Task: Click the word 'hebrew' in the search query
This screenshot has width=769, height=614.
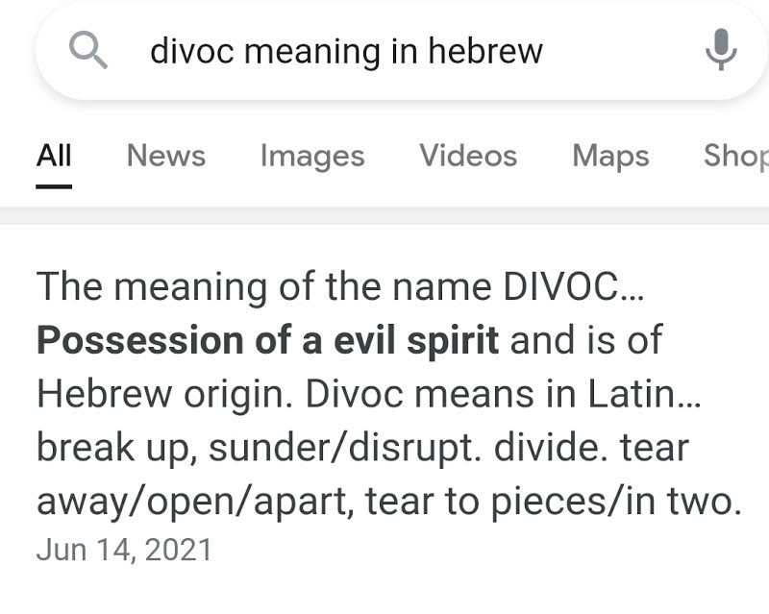Action: click(485, 51)
